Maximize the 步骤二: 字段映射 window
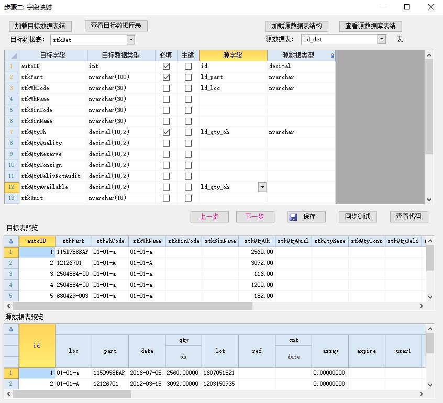The width and height of the screenshot is (443, 403). point(407,7)
